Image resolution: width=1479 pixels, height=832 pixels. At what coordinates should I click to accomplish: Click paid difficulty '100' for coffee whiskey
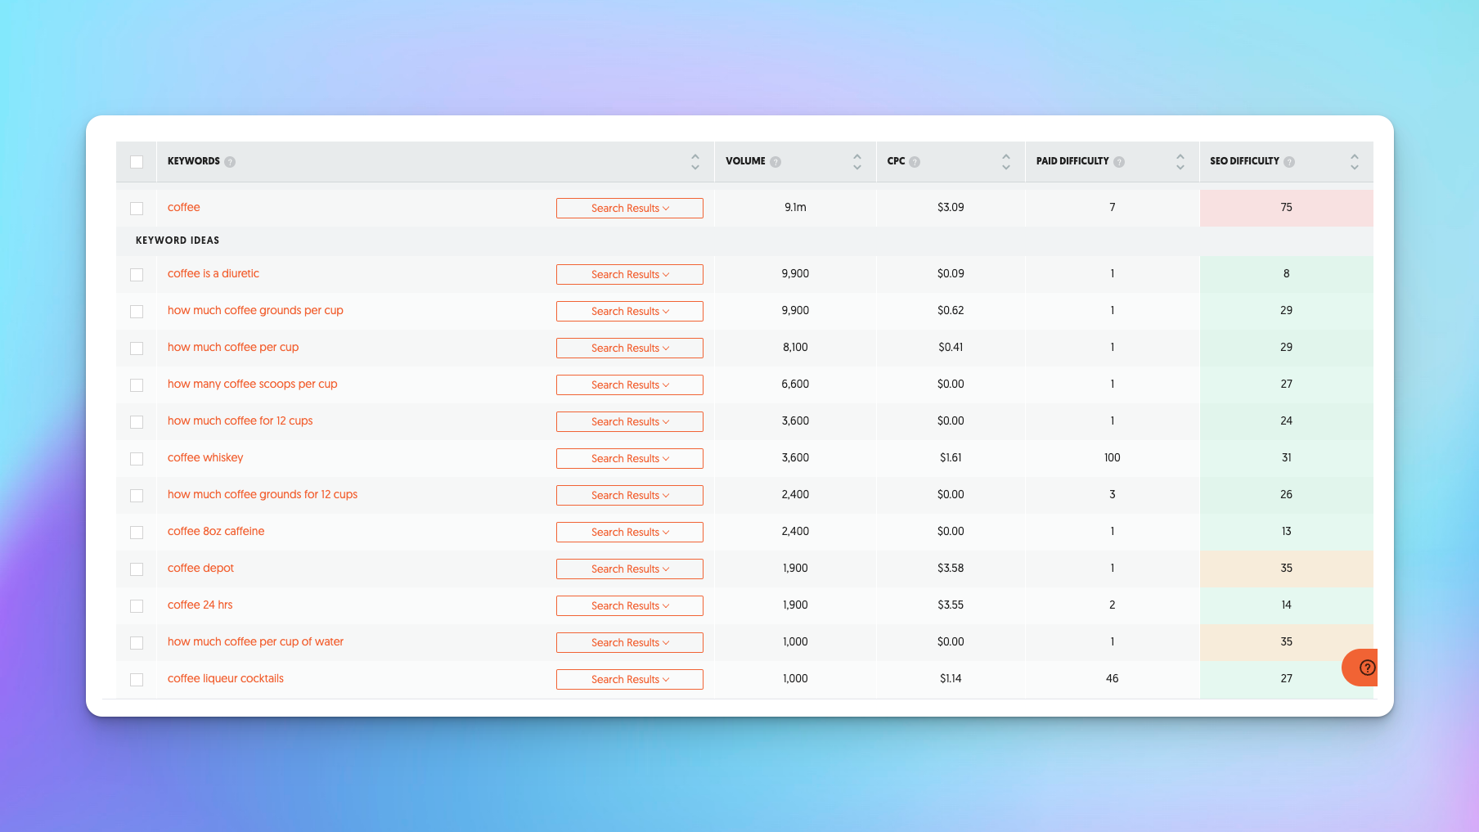tap(1113, 458)
